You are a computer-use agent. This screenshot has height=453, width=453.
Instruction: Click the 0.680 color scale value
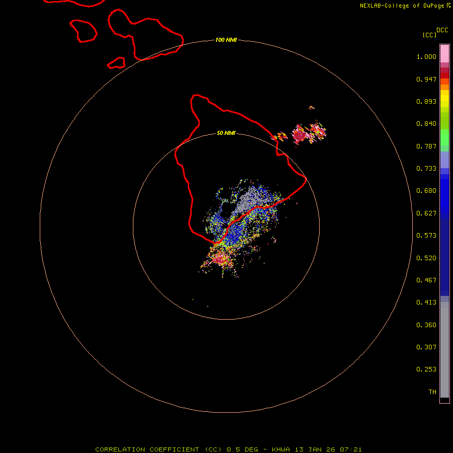tap(426, 191)
